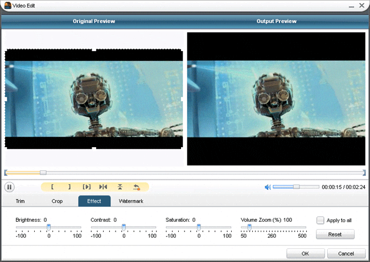Screen dimensions: 370x262
Task: Flip video vertically icon
Action: tap(120, 187)
